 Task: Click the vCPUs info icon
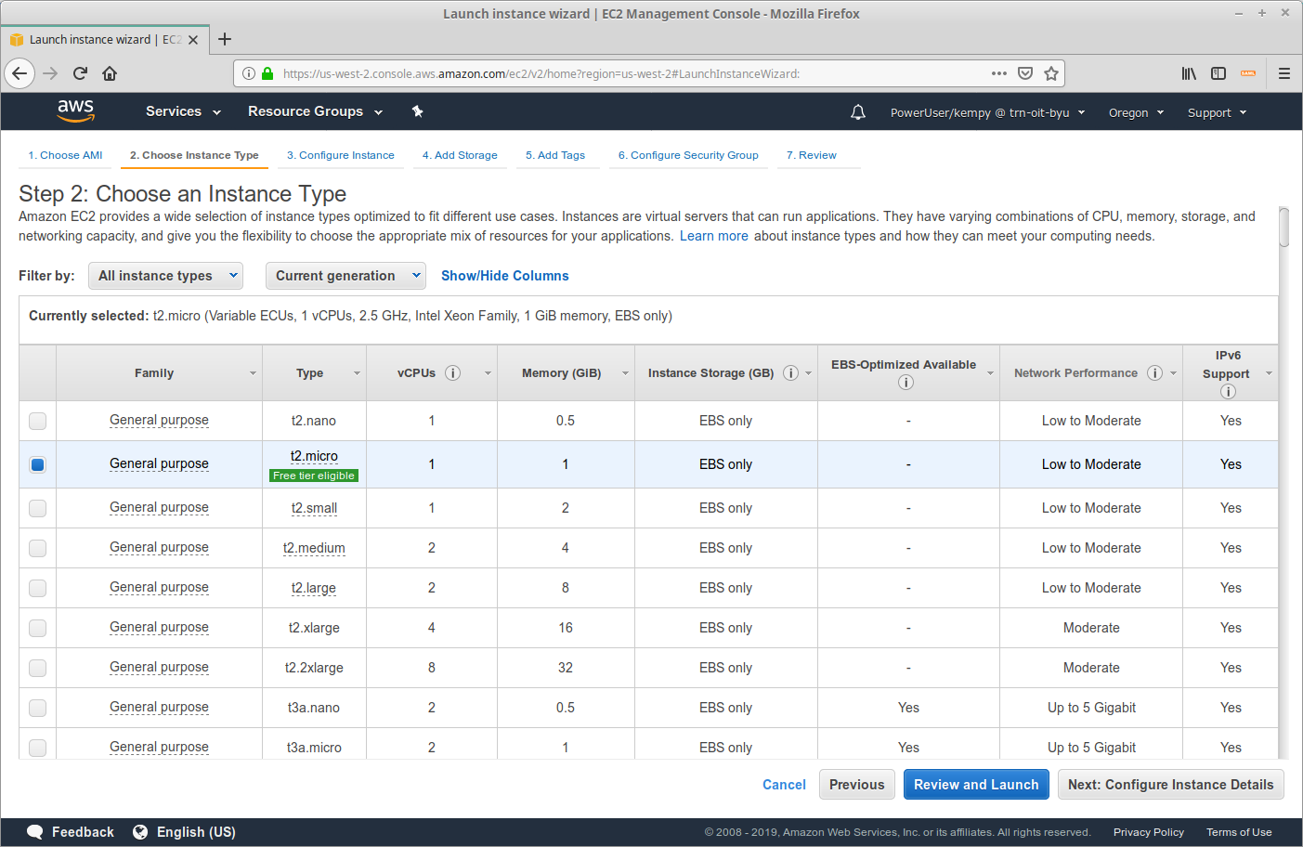coord(452,372)
